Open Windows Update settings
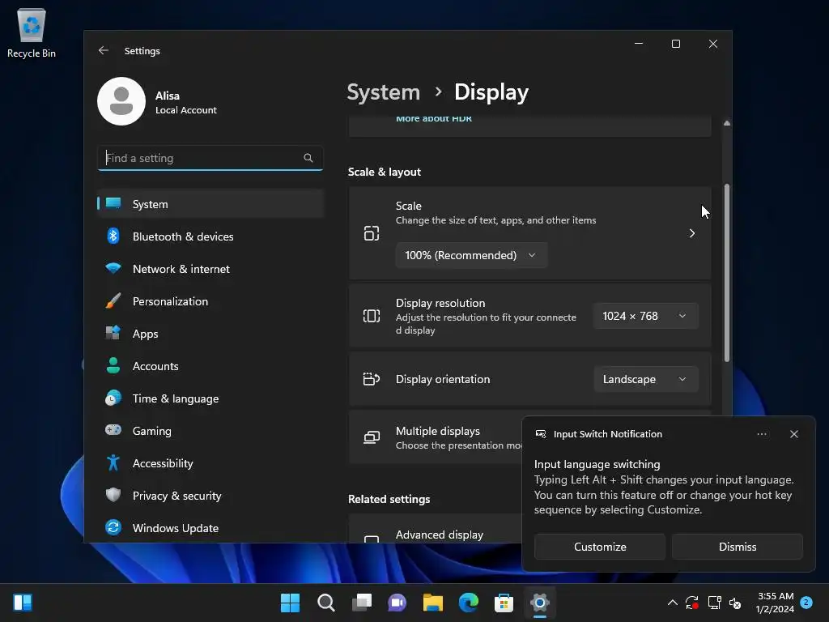Screen dimensions: 829x622 point(210,528)
